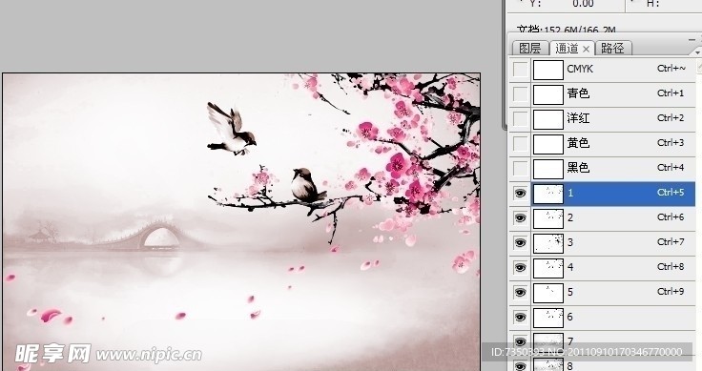702x371 pixels.
Task: Switch to the 路径 tab
Action: (612, 48)
